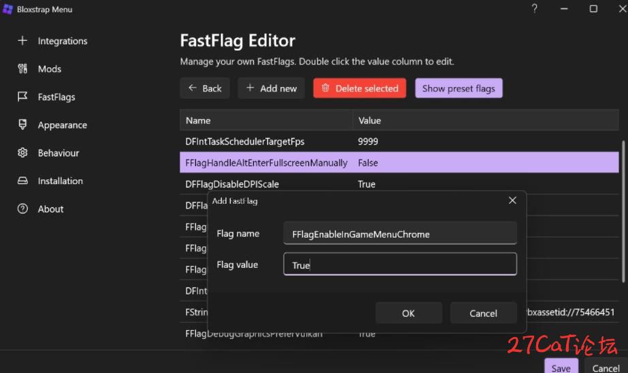Open the Mods page in sidebar

coord(49,69)
